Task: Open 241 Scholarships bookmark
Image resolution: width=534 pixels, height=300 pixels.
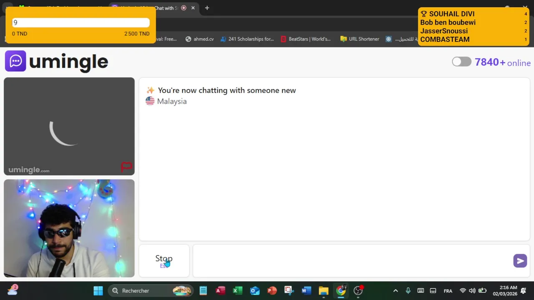Action: (247, 39)
